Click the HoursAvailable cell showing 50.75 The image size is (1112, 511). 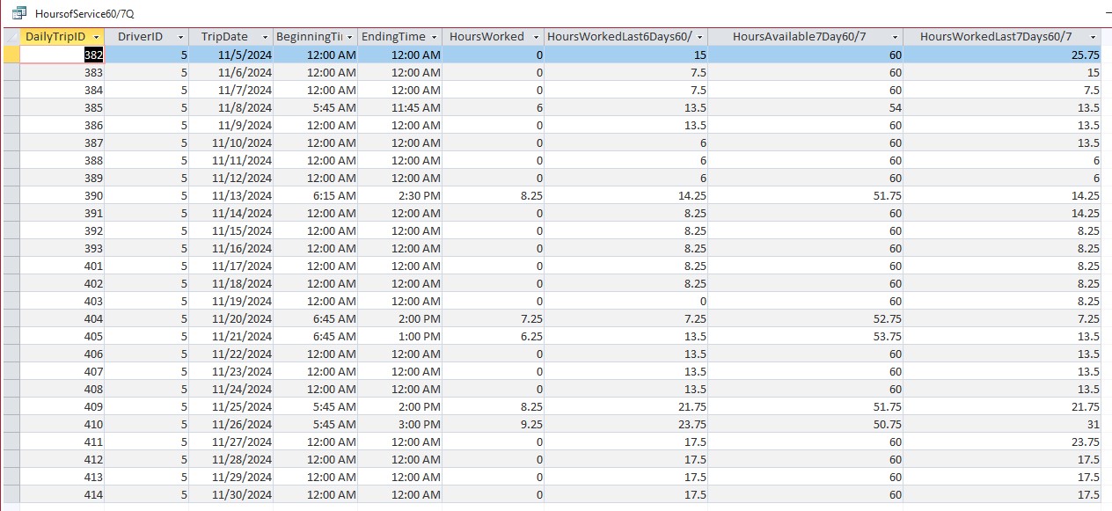tap(806, 424)
